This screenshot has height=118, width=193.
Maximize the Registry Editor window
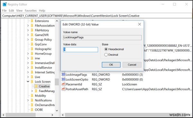(175, 4)
